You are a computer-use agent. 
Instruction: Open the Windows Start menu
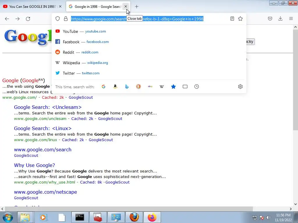pyautogui.click(x=8, y=217)
